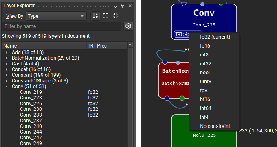Screen dimensions: 277x147
Task: Select the BatchNormalization graph node
Action: (174, 80)
